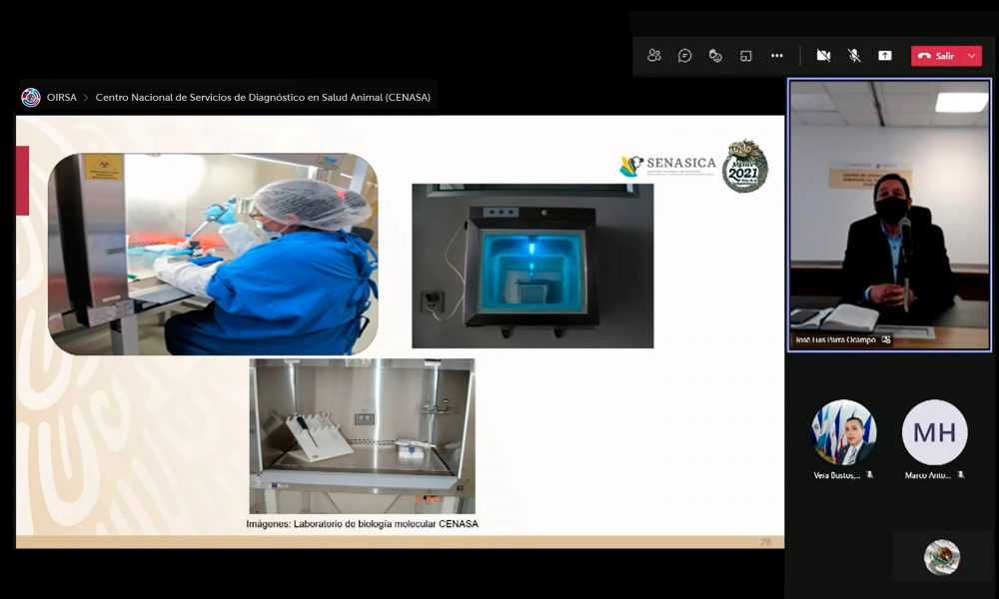
Task: Open the rooms icon in toolbar
Action: pyautogui.click(x=746, y=56)
